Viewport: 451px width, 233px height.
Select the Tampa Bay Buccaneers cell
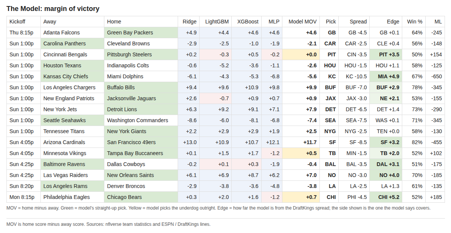[x=141, y=153]
